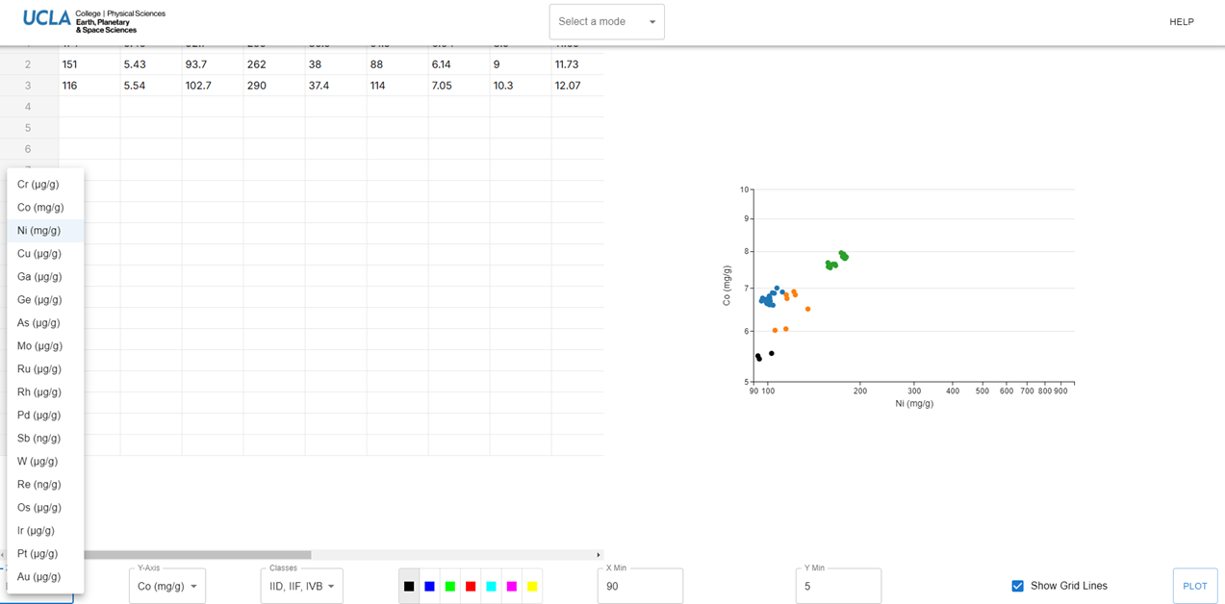Click the scrollbar right arrow
This screenshot has height=604, width=1225.
599,555
